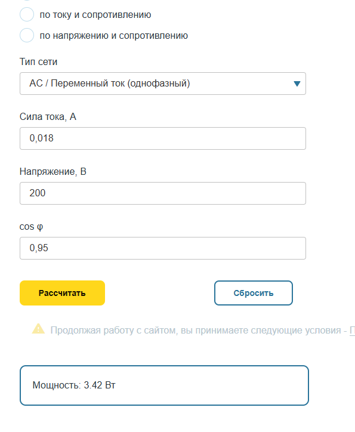Click the 'Тип сети' label above dropdown
355x432 pixels.
(38, 61)
